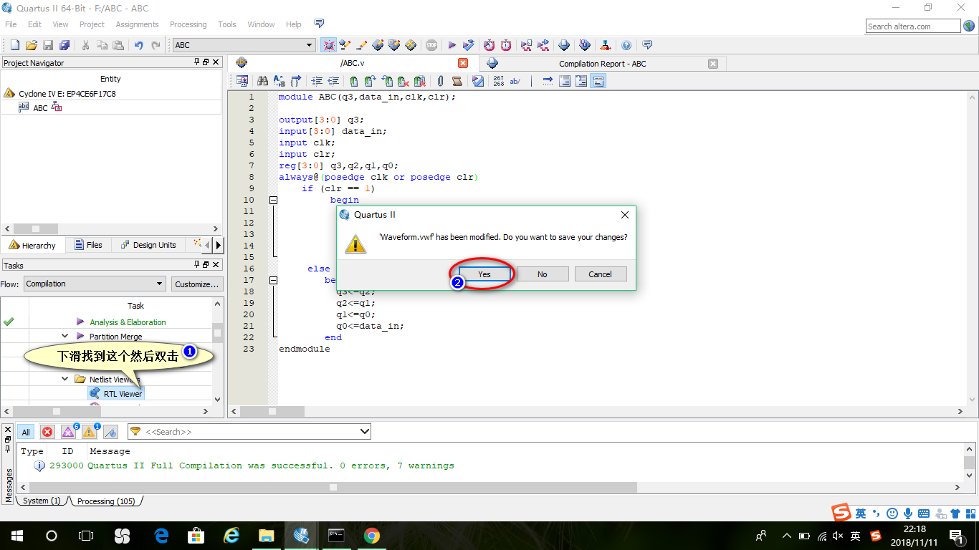Open the File menu

(x=11, y=24)
